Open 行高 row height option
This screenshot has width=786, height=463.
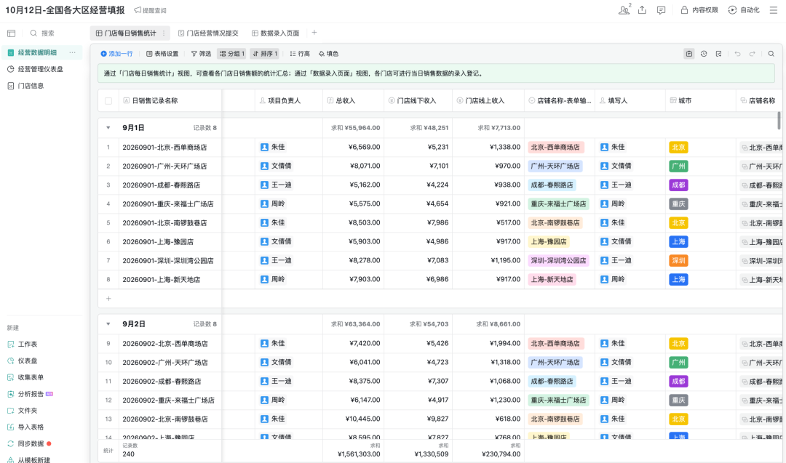click(x=300, y=54)
